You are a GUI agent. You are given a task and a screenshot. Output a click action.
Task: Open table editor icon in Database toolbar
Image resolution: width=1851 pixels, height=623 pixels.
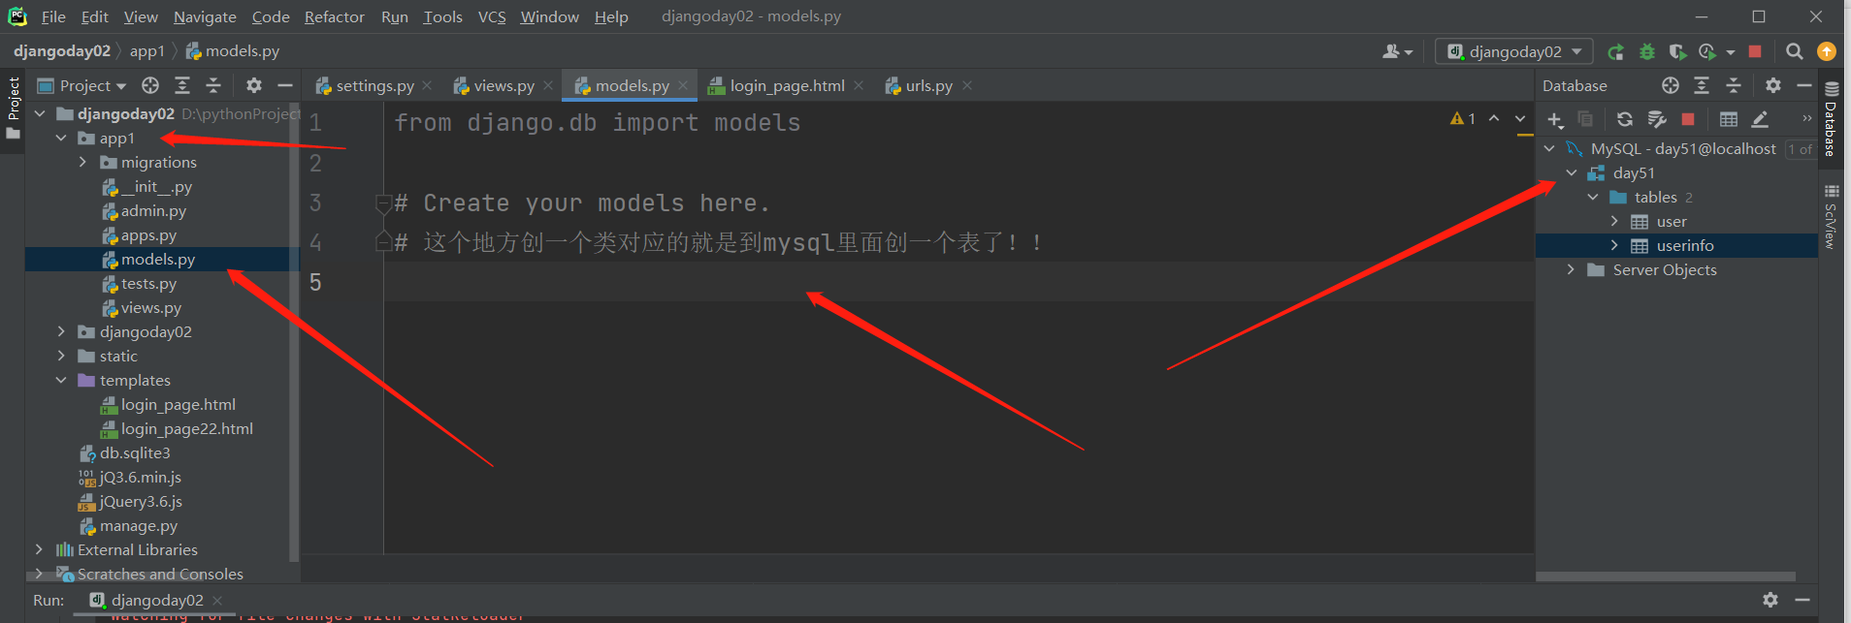pyautogui.click(x=1729, y=119)
